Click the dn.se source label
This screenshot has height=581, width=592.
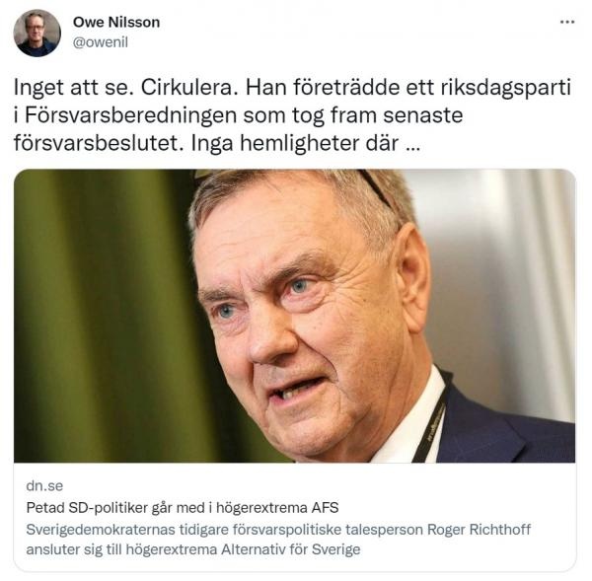44,486
